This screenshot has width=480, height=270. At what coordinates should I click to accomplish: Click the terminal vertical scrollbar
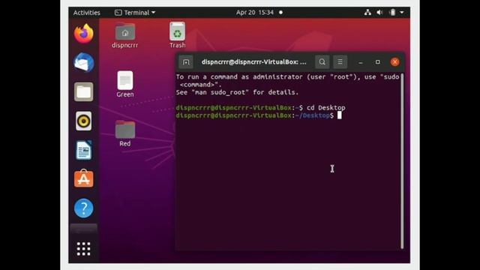coord(402,160)
